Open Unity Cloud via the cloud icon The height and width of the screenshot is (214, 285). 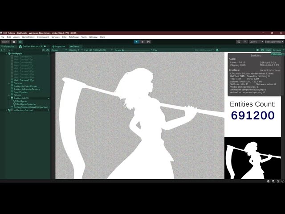click(x=14, y=42)
